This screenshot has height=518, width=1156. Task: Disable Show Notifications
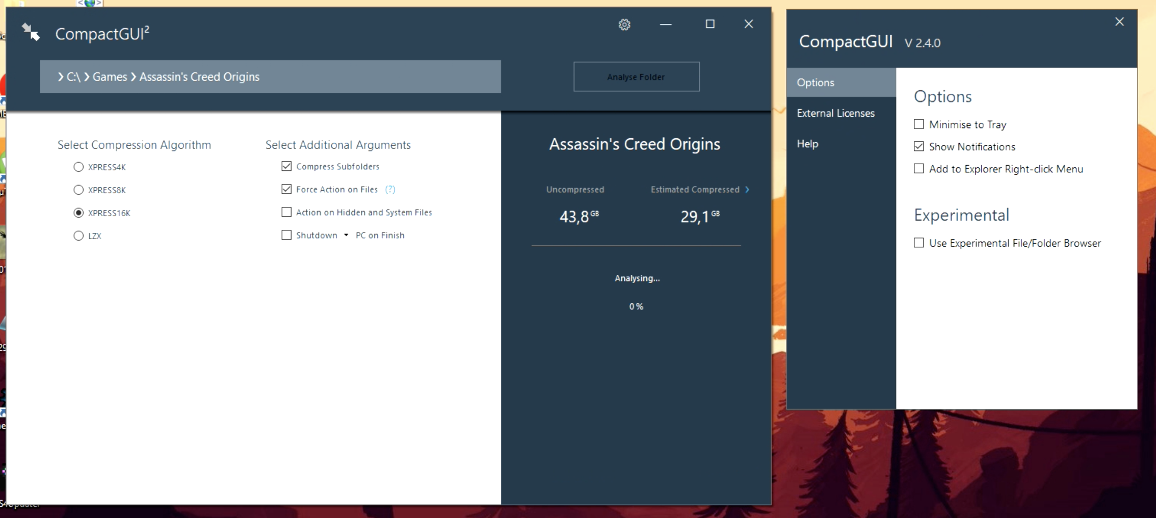coord(919,146)
